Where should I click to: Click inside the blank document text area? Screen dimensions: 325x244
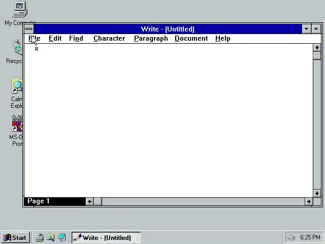pos(168,120)
